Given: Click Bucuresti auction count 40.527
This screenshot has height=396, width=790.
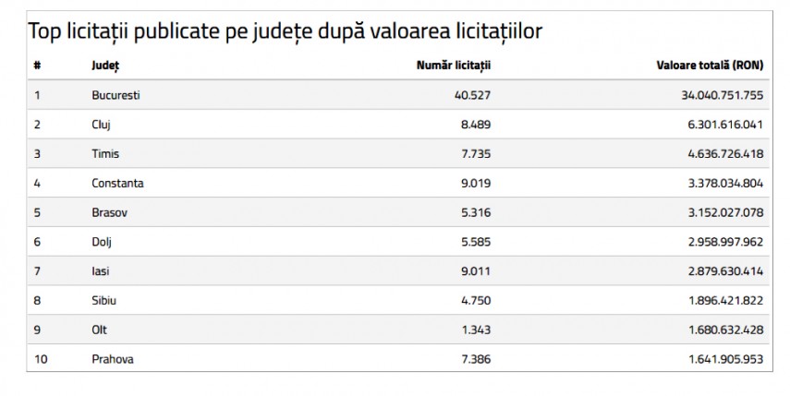Looking at the screenshot, I should click(472, 94).
